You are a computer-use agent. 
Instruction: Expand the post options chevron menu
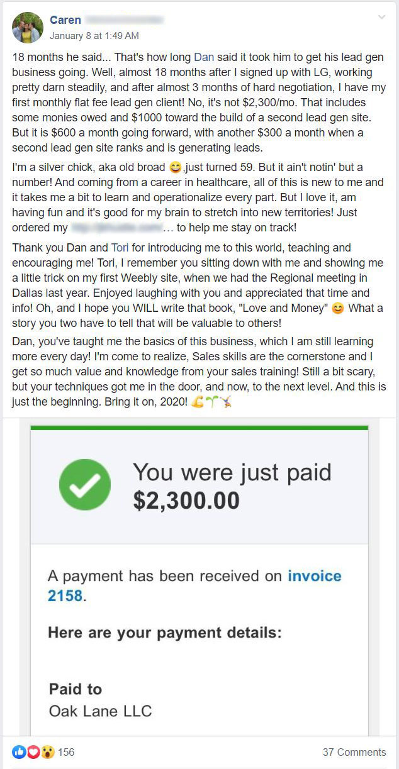tap(381, 18)
